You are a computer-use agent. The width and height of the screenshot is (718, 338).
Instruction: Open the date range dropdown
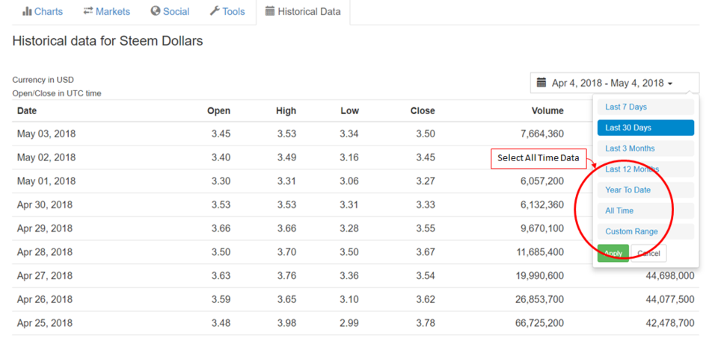[614, 84]
